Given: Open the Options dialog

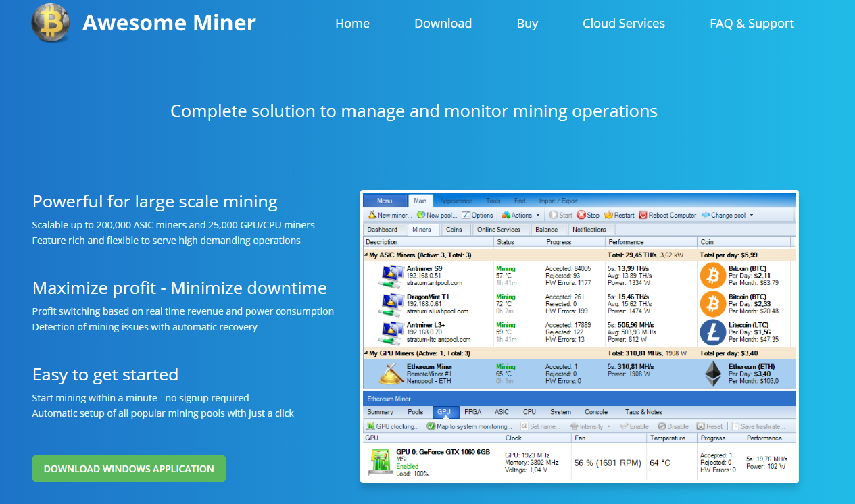Looking at the screenshot, I should tap(478, 214).
